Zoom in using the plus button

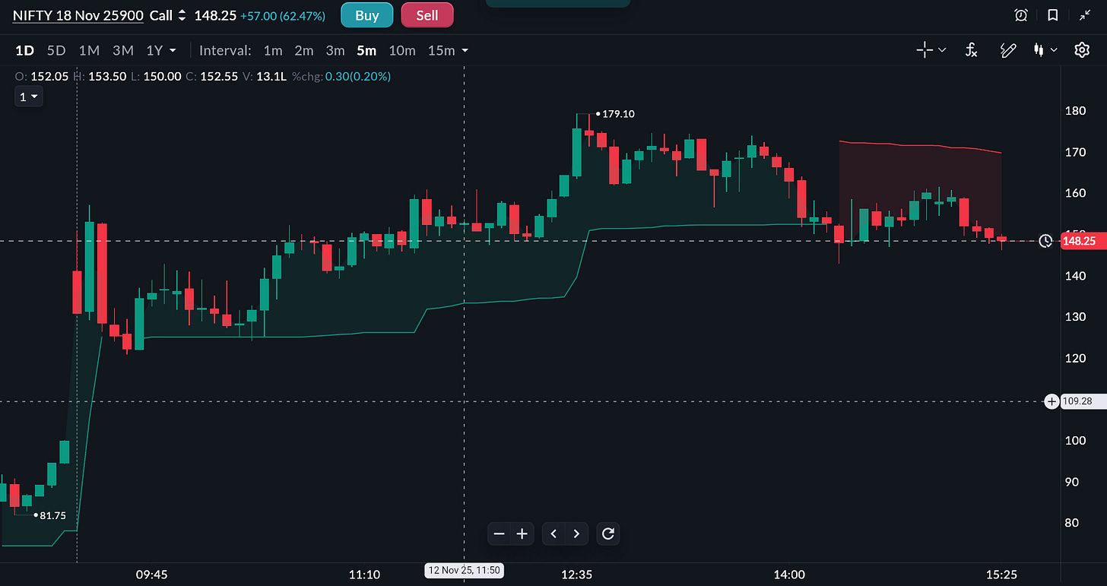pos(522,534)
